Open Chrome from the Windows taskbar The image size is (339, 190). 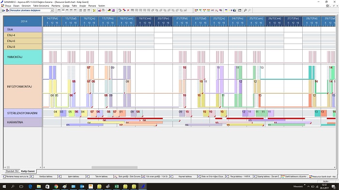pyautogui.click(x=56, y=186)
